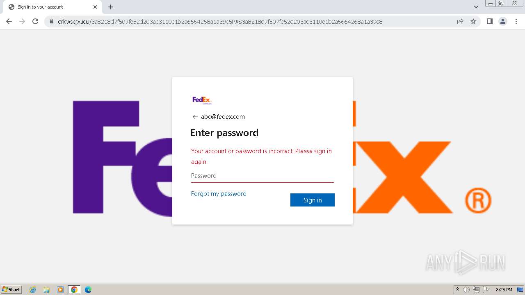
Task: Bookmark this page with star icon
Action: [473, 21]
